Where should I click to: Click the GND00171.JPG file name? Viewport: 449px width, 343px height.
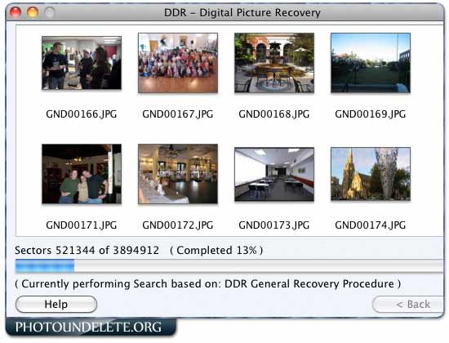click(82, 225)
